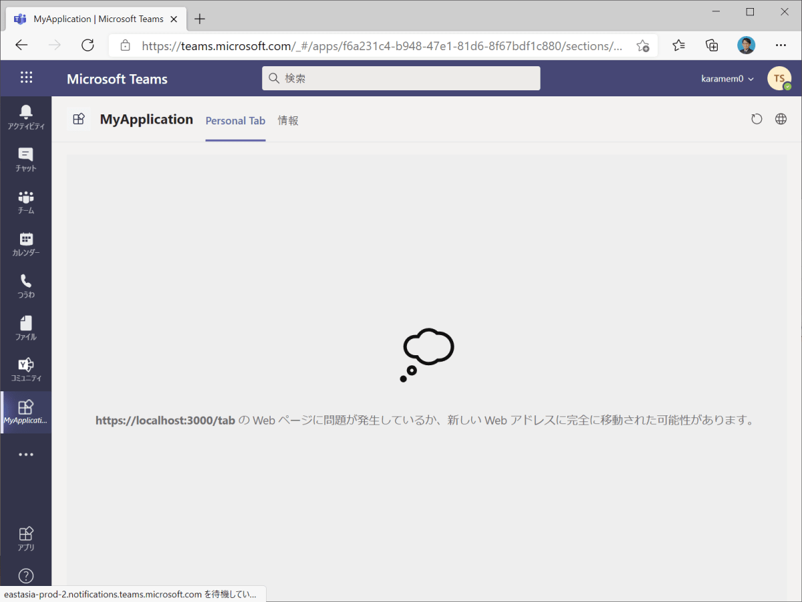
Task: Open the Help question mark icon
Action: click(26, 576)
